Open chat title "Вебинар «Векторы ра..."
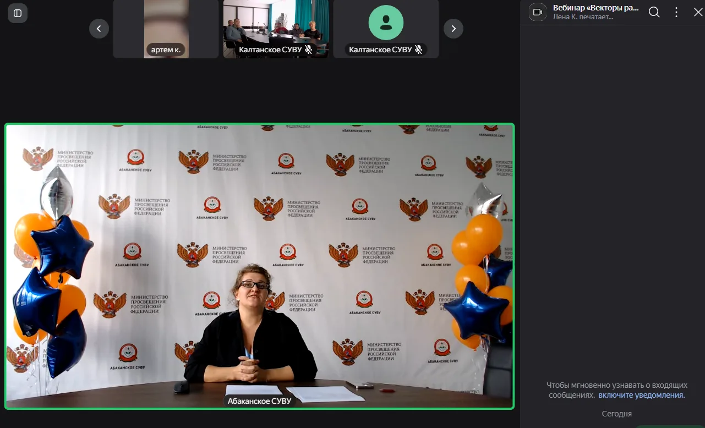The width and height of the screenshot is (705, 428). [596, 8]
